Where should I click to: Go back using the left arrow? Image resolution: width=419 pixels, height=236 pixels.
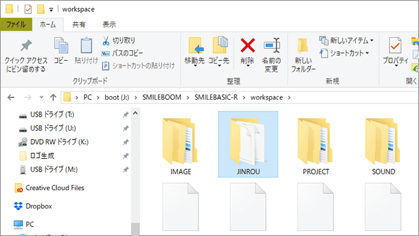pyautogui.click(x=11, y=98)
